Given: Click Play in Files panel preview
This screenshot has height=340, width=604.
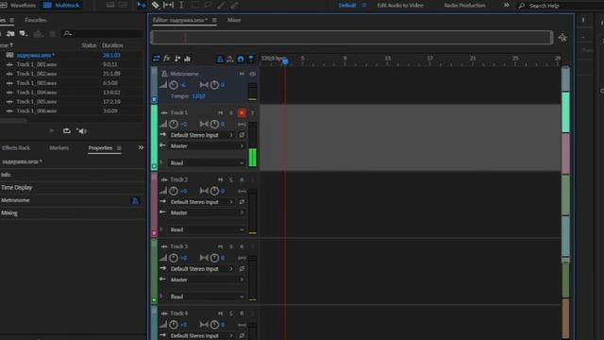Looking at the screenshot, I should [x=52, y=131].
